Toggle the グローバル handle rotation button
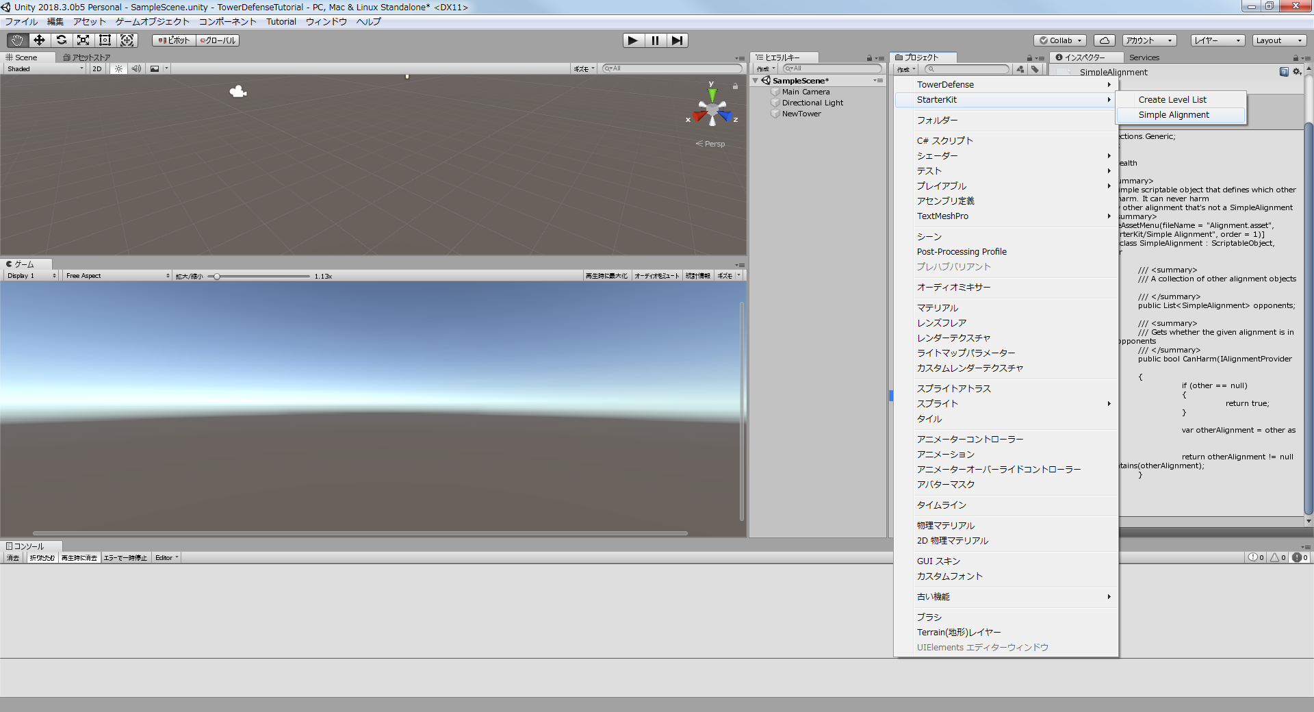1314x712 pixels. (218, 40)
